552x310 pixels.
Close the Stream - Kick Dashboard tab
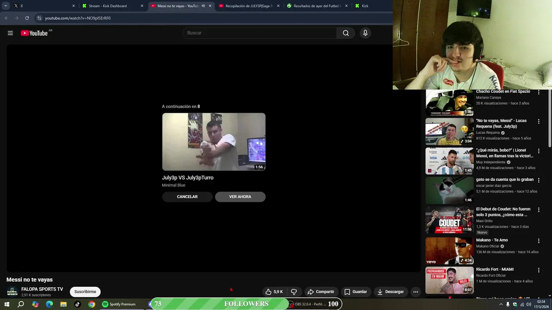pyautogui.click(x=142, y=6)
